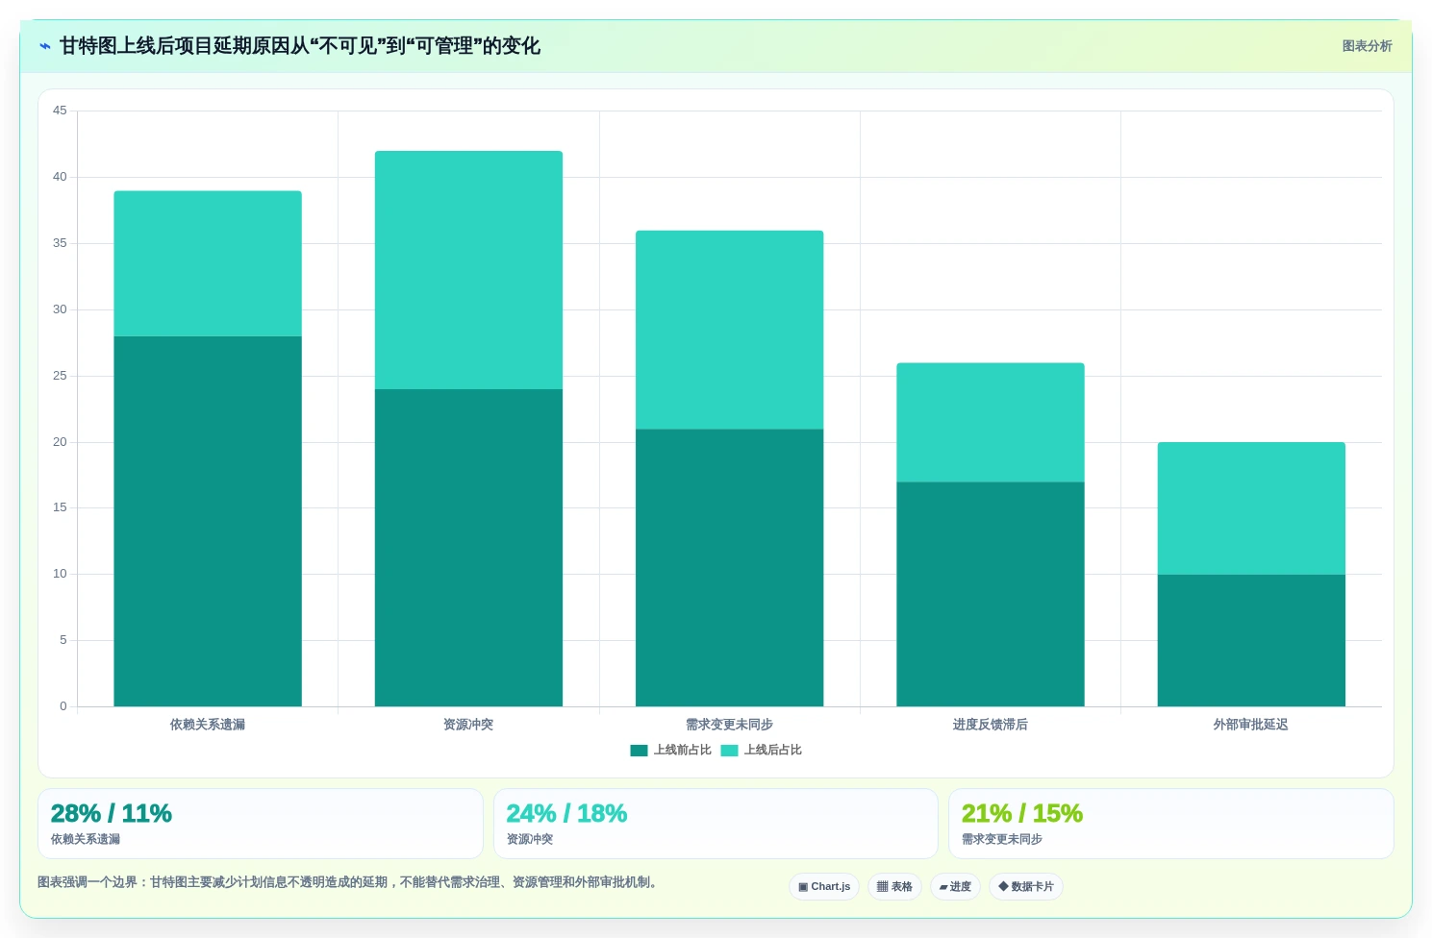Toggle the 上线后占比 light teal legend swatch
The width and height of the screenshot is (1432, 938).
coord(729,751)
